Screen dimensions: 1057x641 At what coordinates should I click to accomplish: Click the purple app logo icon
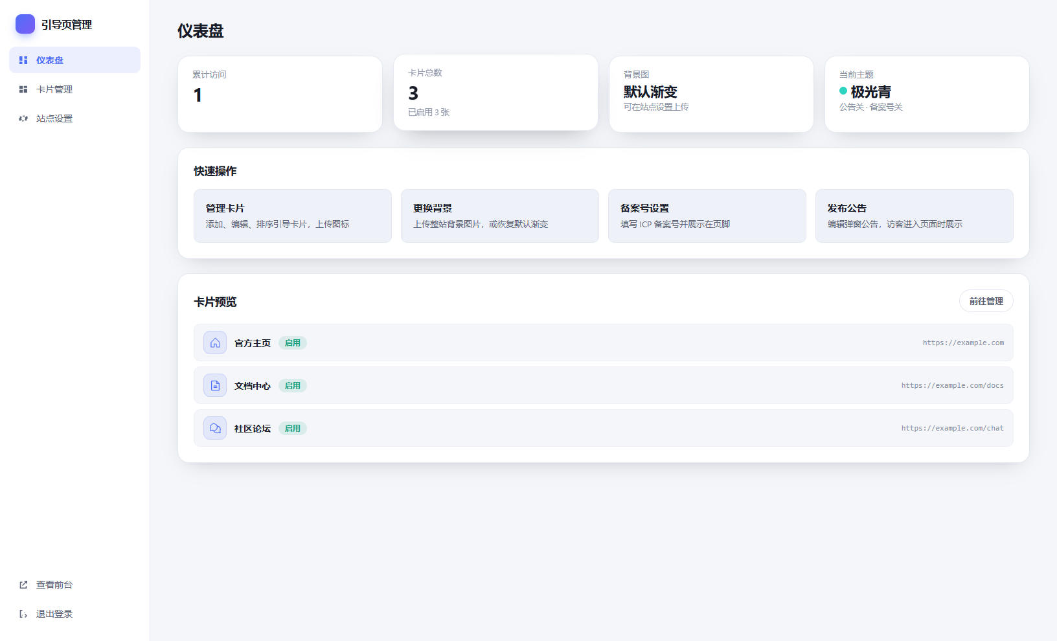(x=25, y=24)
